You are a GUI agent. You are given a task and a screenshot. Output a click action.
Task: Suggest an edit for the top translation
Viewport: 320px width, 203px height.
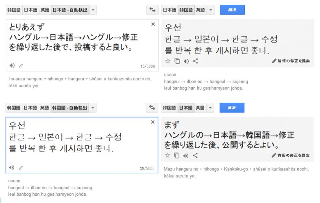(x=291, y=61)
